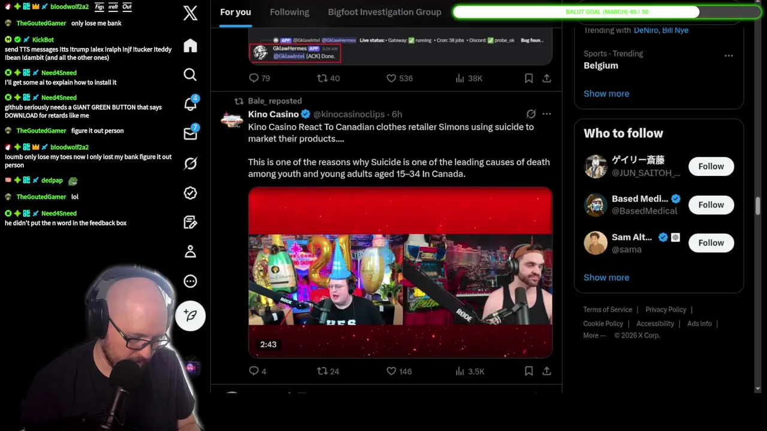The height and width of the screenshot is (431, 767).
Task: Open ゲイリー斎藤 profile avatar
Action: [x=596, y=166]
